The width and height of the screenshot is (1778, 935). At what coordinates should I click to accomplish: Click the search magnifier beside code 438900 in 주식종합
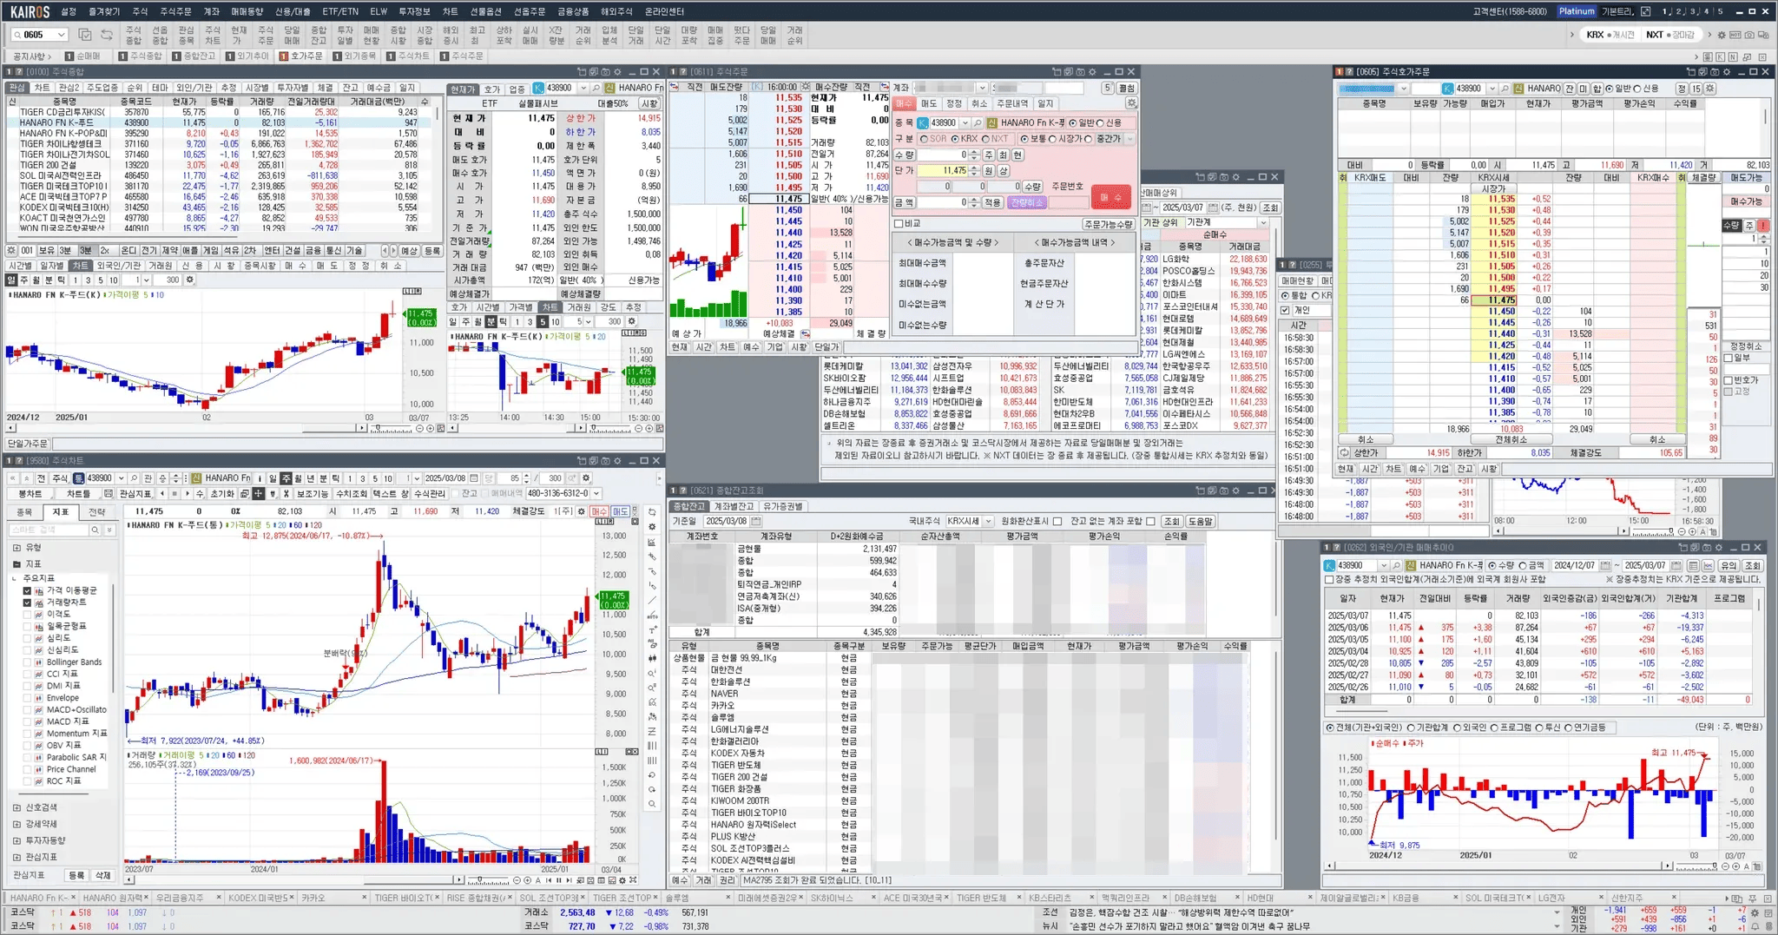(595, 88)
